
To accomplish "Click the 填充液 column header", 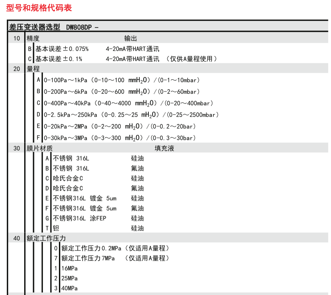I will coord(164,148).
